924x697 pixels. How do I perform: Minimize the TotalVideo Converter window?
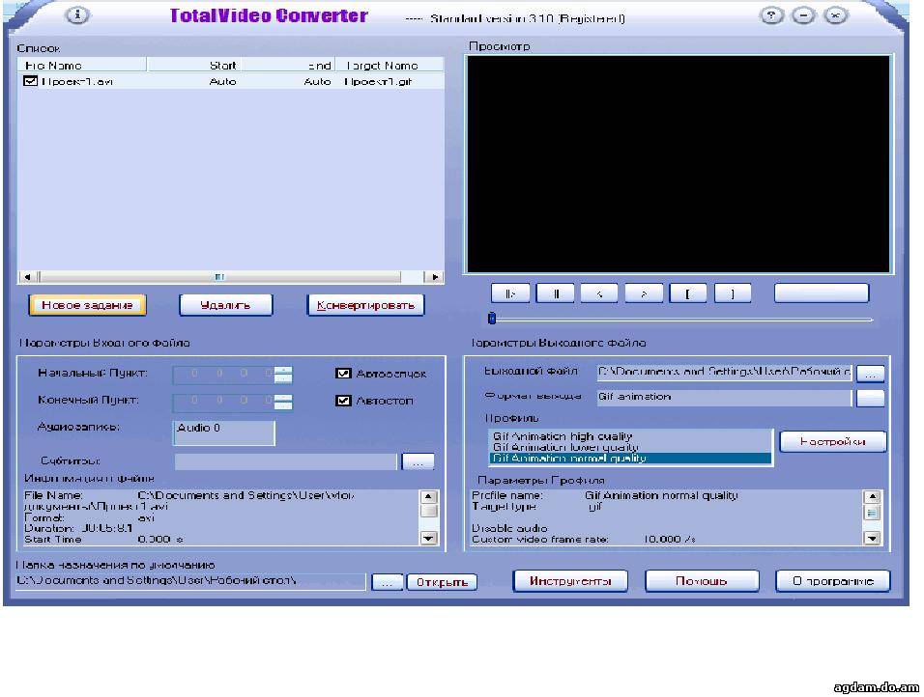coord(803,15)
